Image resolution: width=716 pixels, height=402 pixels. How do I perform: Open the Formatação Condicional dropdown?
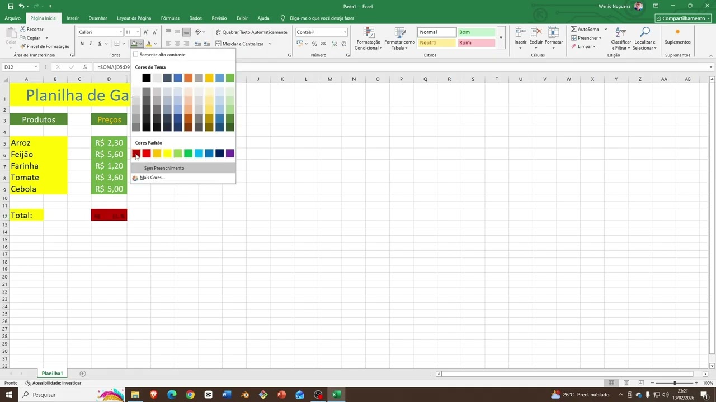point(369,39)
